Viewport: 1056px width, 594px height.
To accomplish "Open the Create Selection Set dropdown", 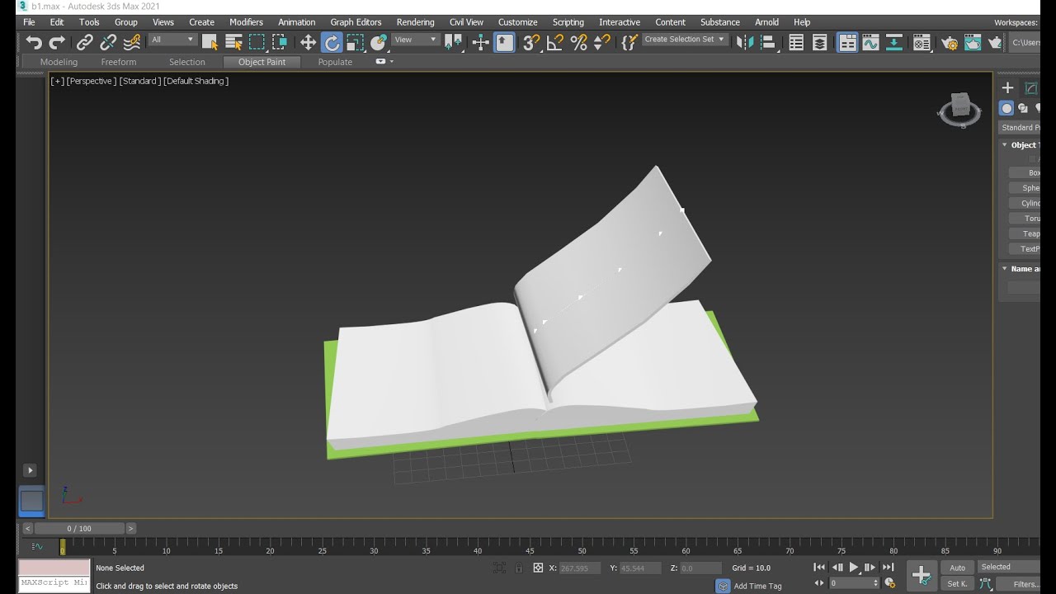I will (685, 40).
